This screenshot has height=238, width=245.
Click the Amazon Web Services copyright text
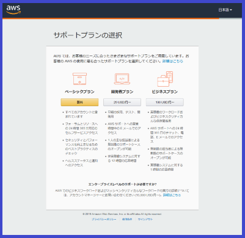click(x=122, y=214)
